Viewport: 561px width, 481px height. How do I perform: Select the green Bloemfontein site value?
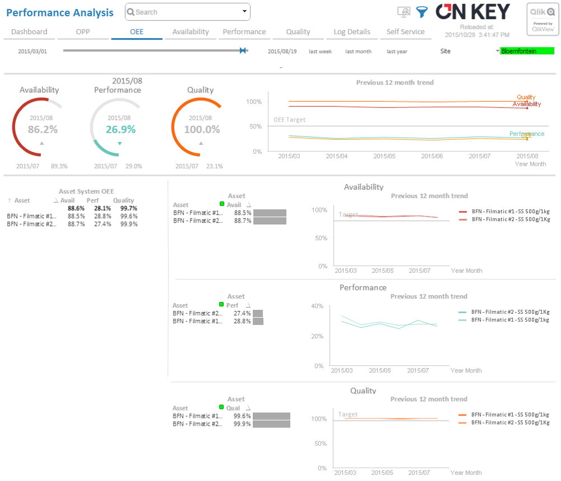pyautogui.click(x=527, y=51)
